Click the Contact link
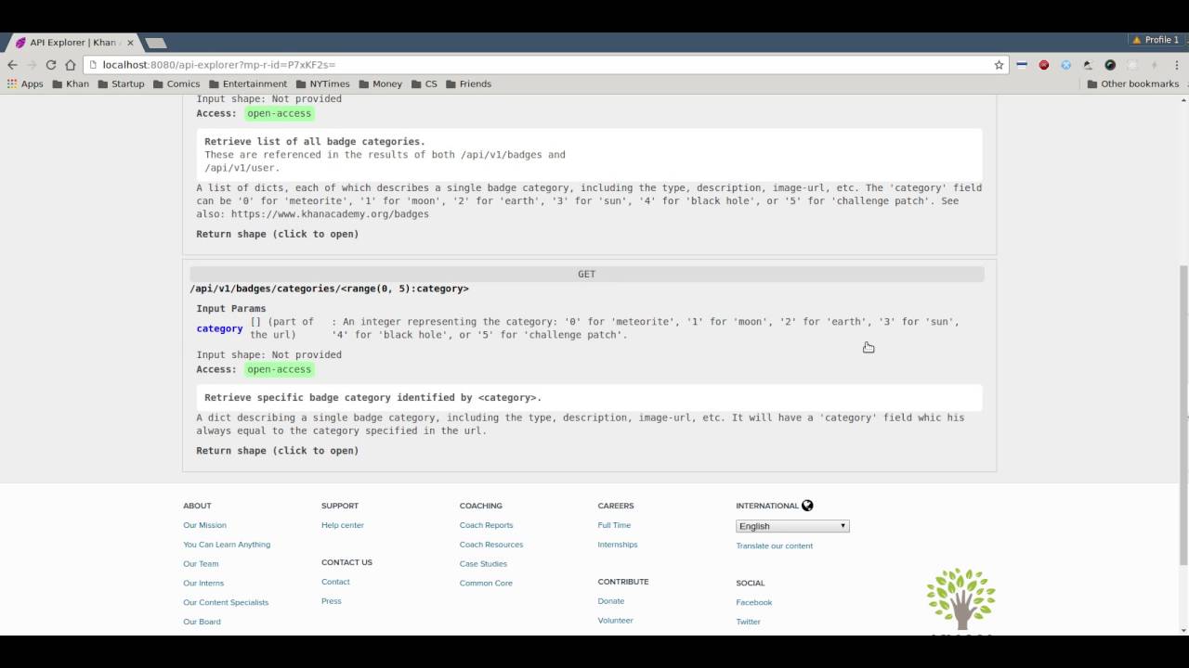This screenshot has width=1189, height=668. (x=335, y=582)
